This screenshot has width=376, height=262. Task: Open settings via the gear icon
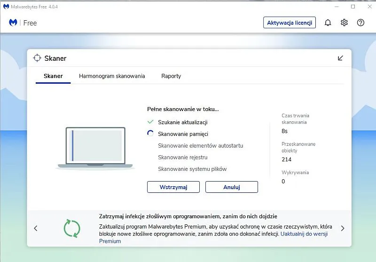[x=344, y=23]
